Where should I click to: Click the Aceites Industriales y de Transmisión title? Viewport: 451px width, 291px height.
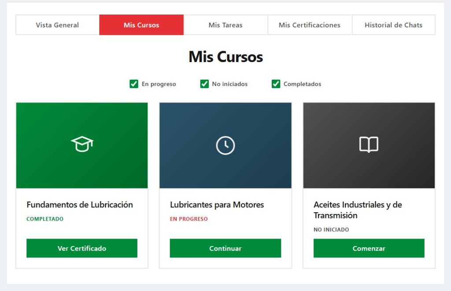pos(358,210)
